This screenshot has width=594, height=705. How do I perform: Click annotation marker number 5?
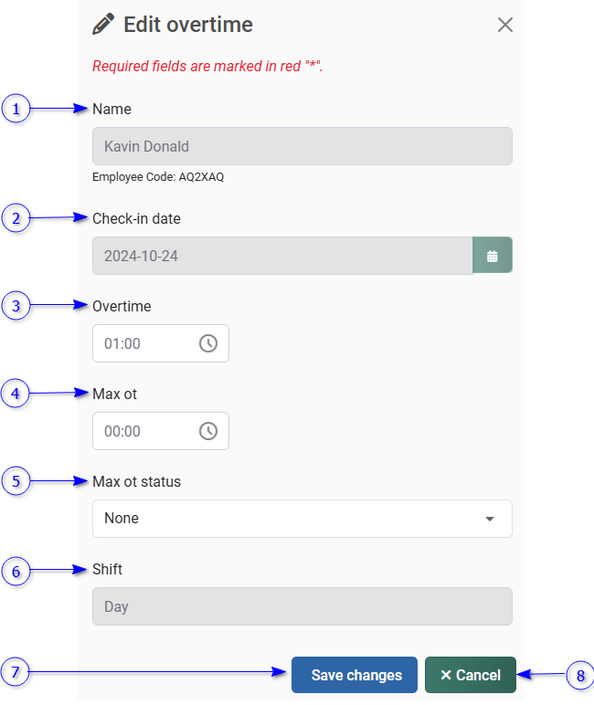pyautogui.click(x=16, y=481)
